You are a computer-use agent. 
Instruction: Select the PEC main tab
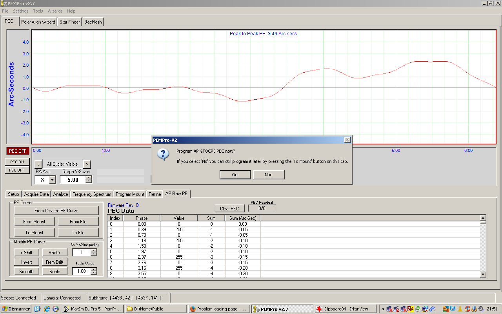click(x=9, y=21)
